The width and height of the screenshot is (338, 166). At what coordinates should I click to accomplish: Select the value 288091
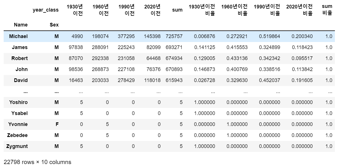coord(100,47)
